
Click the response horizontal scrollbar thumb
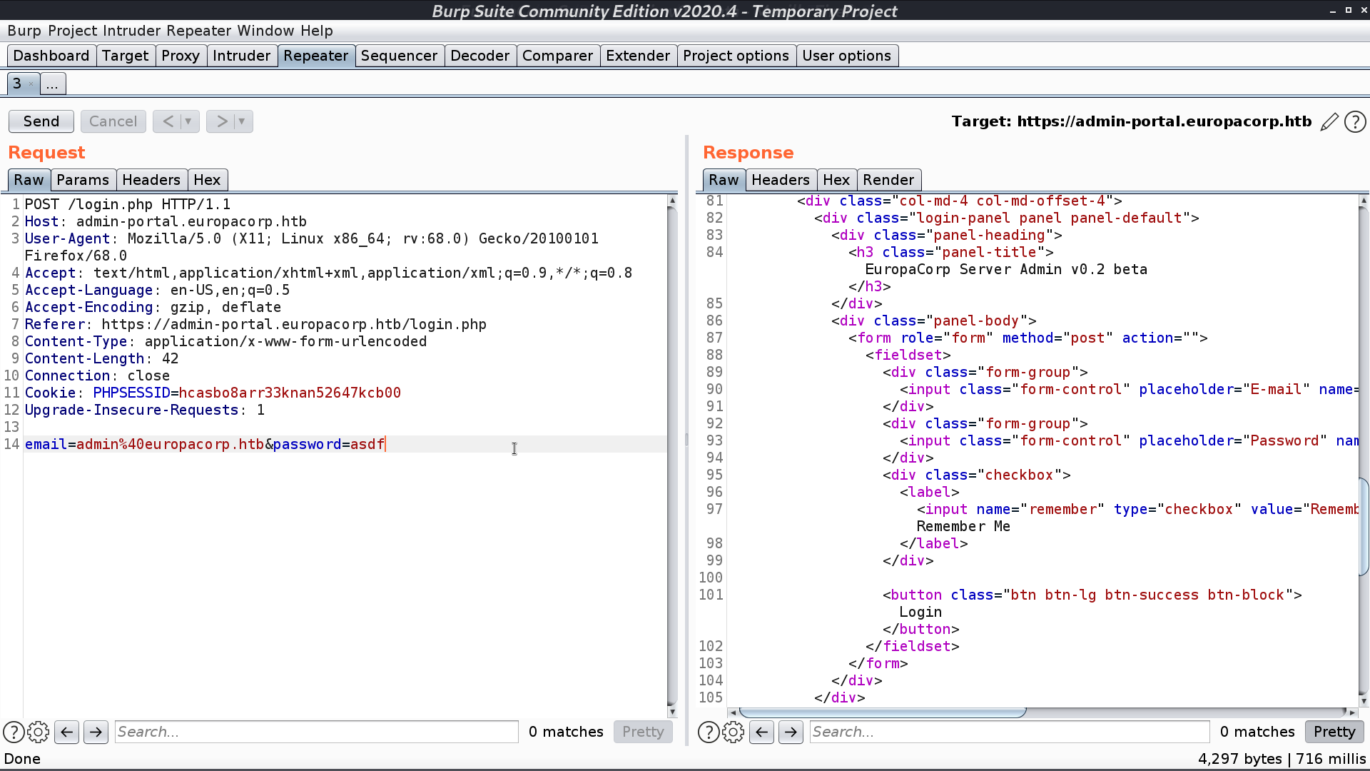pyautogui.click(x=883, y=712)
